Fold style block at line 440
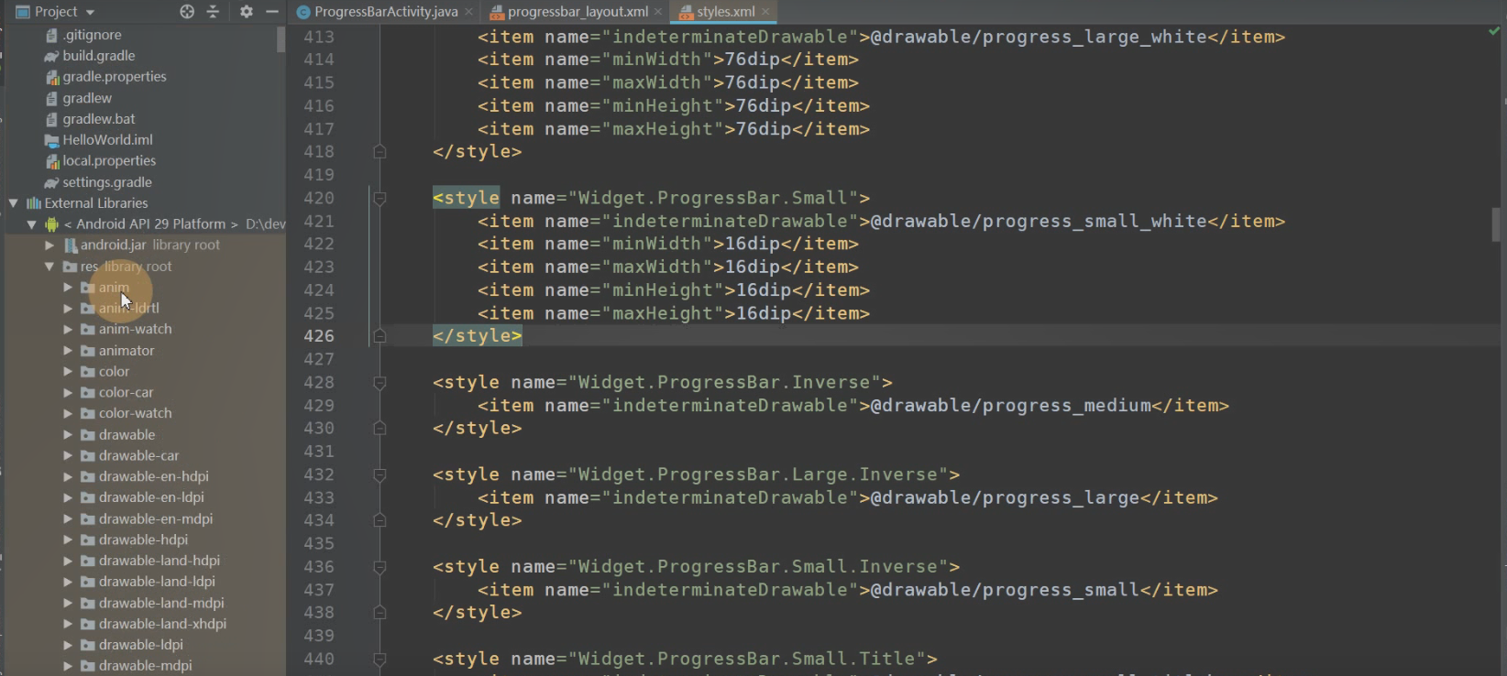This screenshot has width=1507, height=676. point(379,660)
